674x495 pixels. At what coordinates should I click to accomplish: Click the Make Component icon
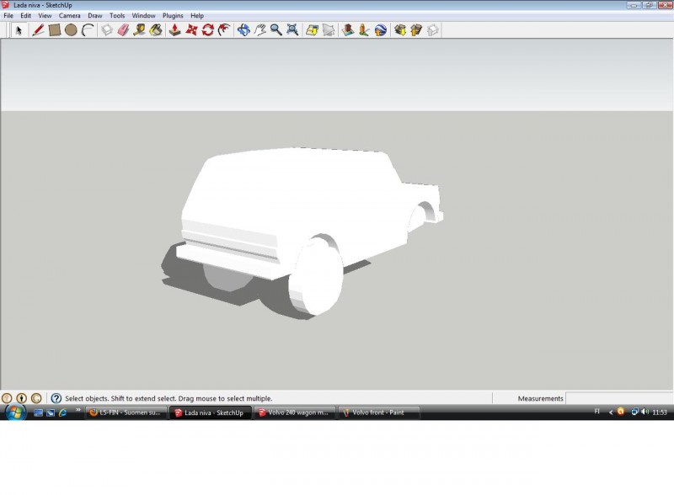pos(107,30)
